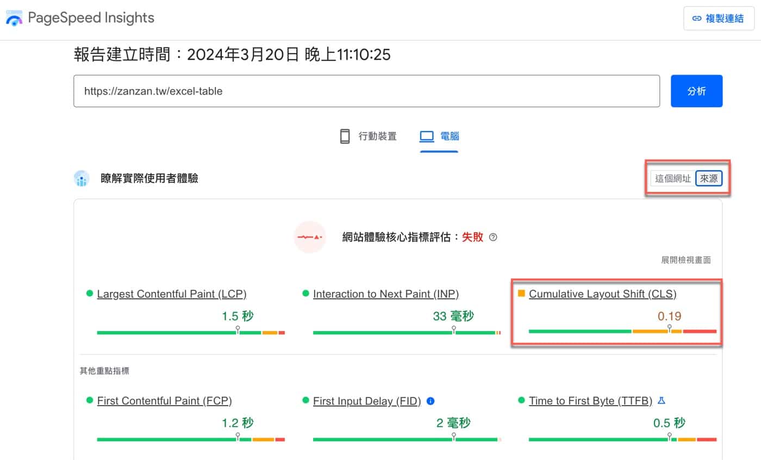Select the 行動裝置 tab

[368, 136]
